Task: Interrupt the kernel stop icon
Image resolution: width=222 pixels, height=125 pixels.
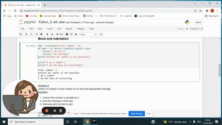Action: point(67,34)
